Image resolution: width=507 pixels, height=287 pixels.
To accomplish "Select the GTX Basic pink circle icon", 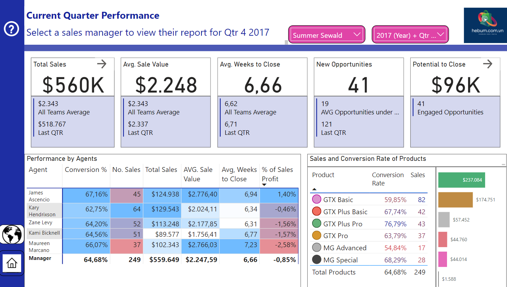I will 316,199.
